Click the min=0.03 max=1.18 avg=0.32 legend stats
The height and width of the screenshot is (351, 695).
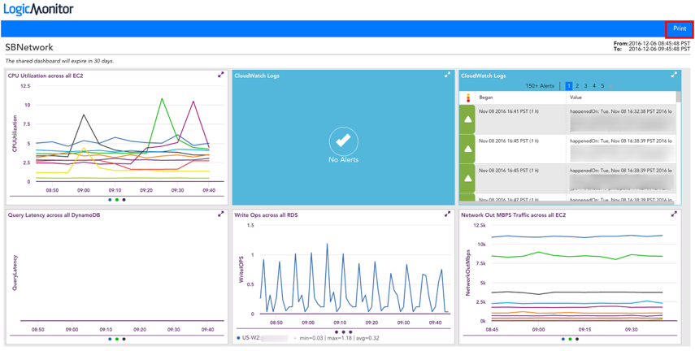[x=339, y=338]
